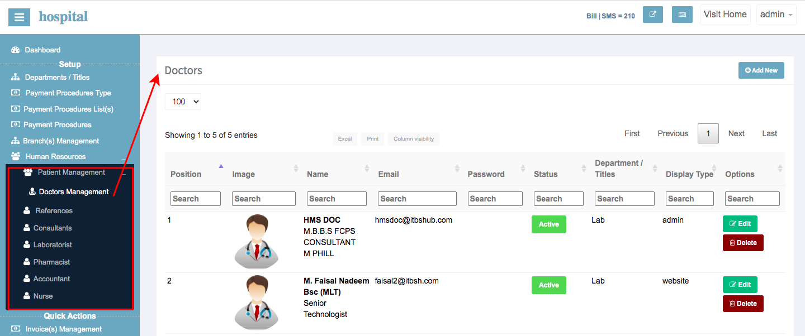Click the Laboratorist person icon

(27, 244)
